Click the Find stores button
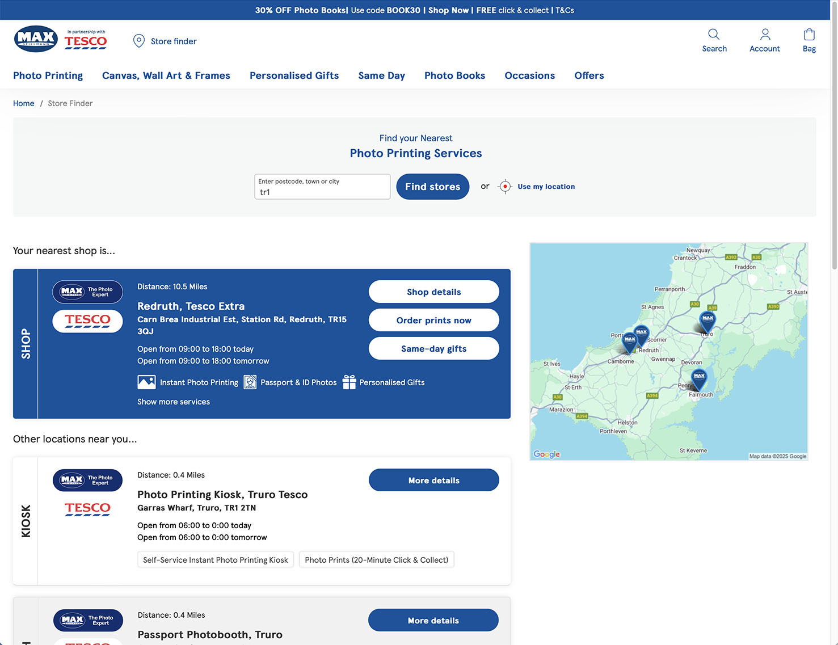This screenshot has height=645, width=838. point(432,187)
